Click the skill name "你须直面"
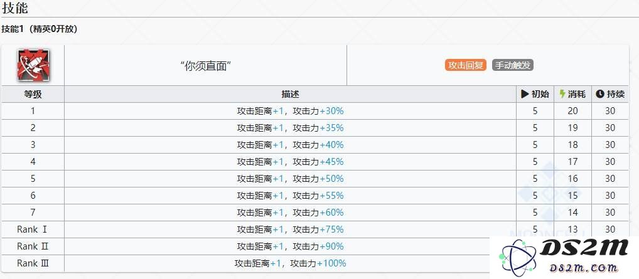The height and width of the screenshot is (279, 639). pyautogui.click(x=205, y=66)
